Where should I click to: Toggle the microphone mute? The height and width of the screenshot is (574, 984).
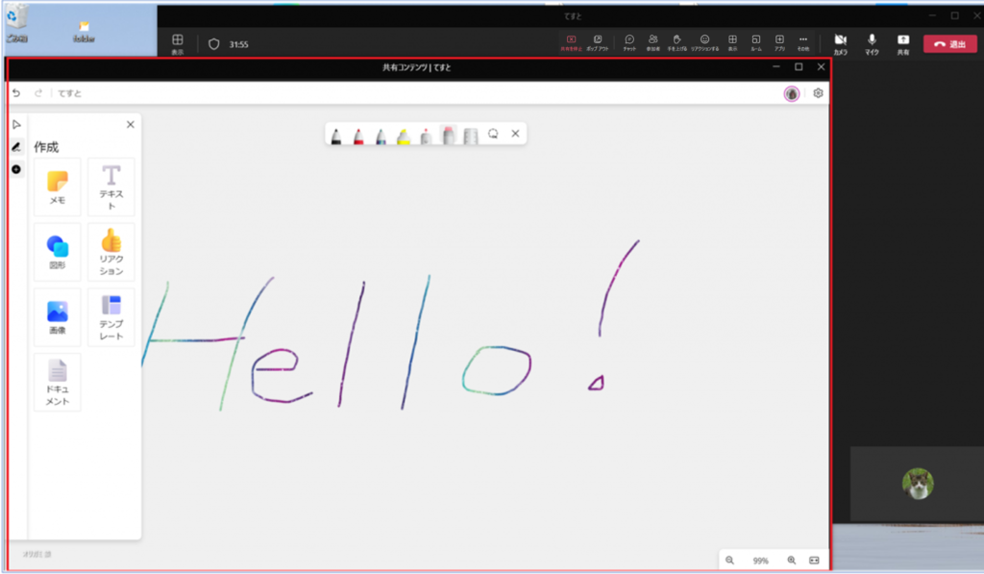(x=872, y=42)
